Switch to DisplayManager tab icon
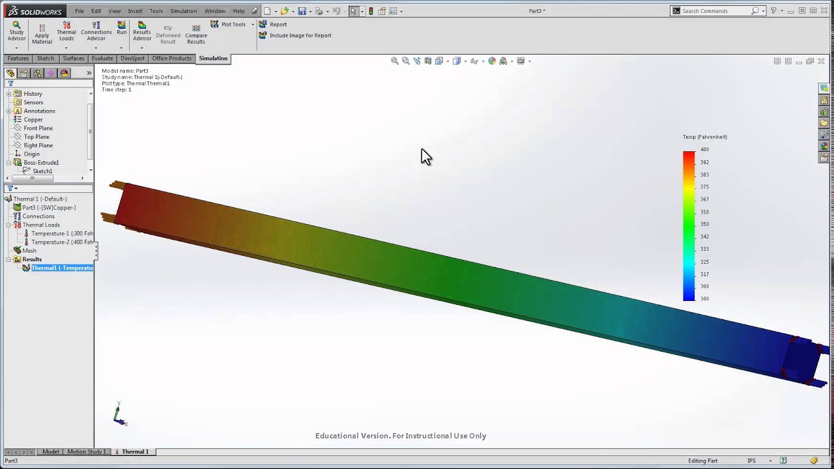 pyautogui.click(x=64, y=73)
